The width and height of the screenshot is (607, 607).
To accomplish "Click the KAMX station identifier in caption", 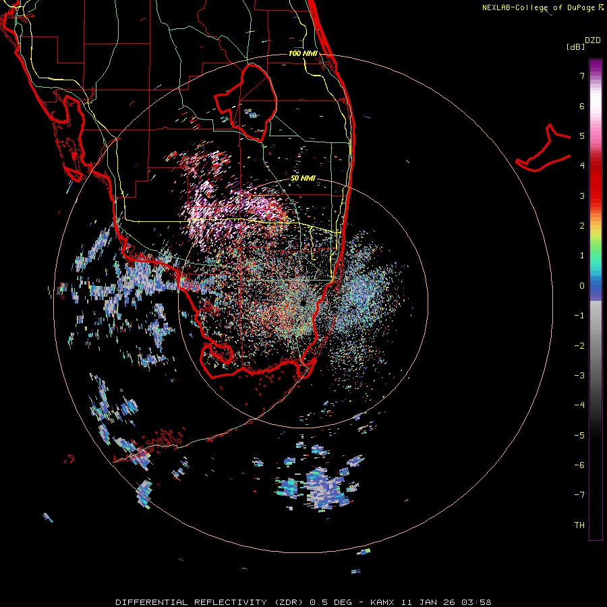I will [x=382, y=602].
